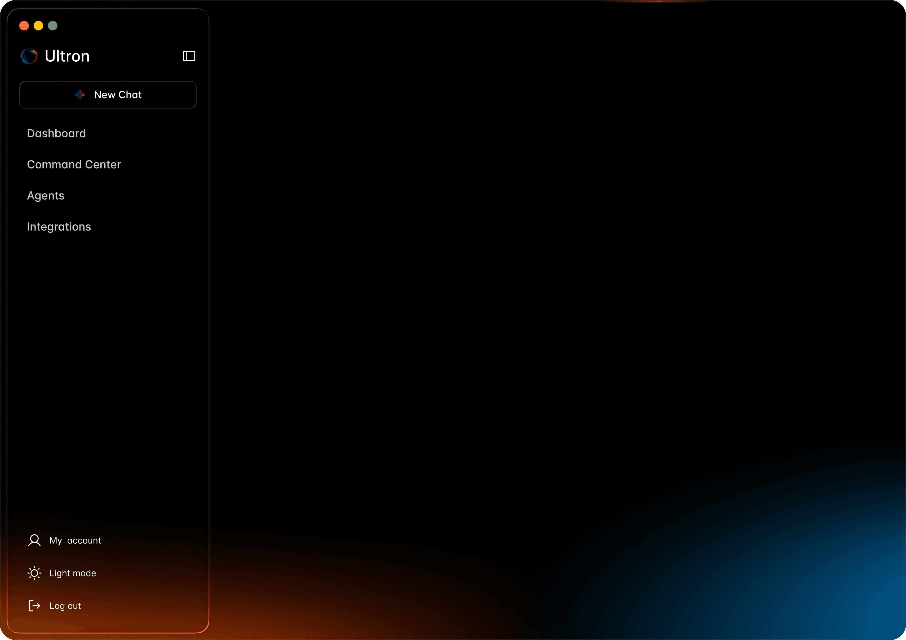The image size is (906, 640).
Task: Close the window with the red dot
Action: [x=24, y=26]
